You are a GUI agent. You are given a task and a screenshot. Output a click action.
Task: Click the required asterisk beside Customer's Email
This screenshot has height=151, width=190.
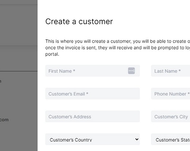point(87,93)
